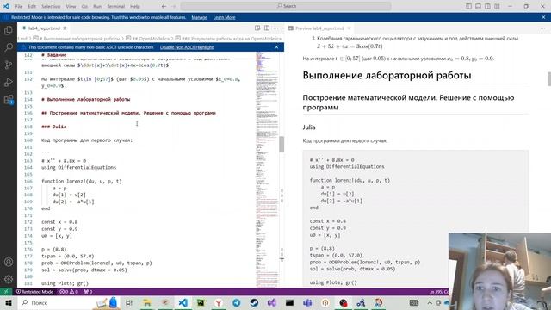
Task: Open the Edit menu
Action: (x=32, y=6)
